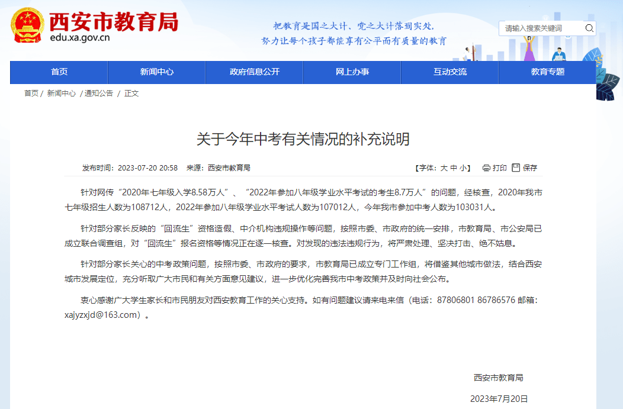Open the 网上办事 navigation menu
623x409 pixels.
(x=352, y=72)
